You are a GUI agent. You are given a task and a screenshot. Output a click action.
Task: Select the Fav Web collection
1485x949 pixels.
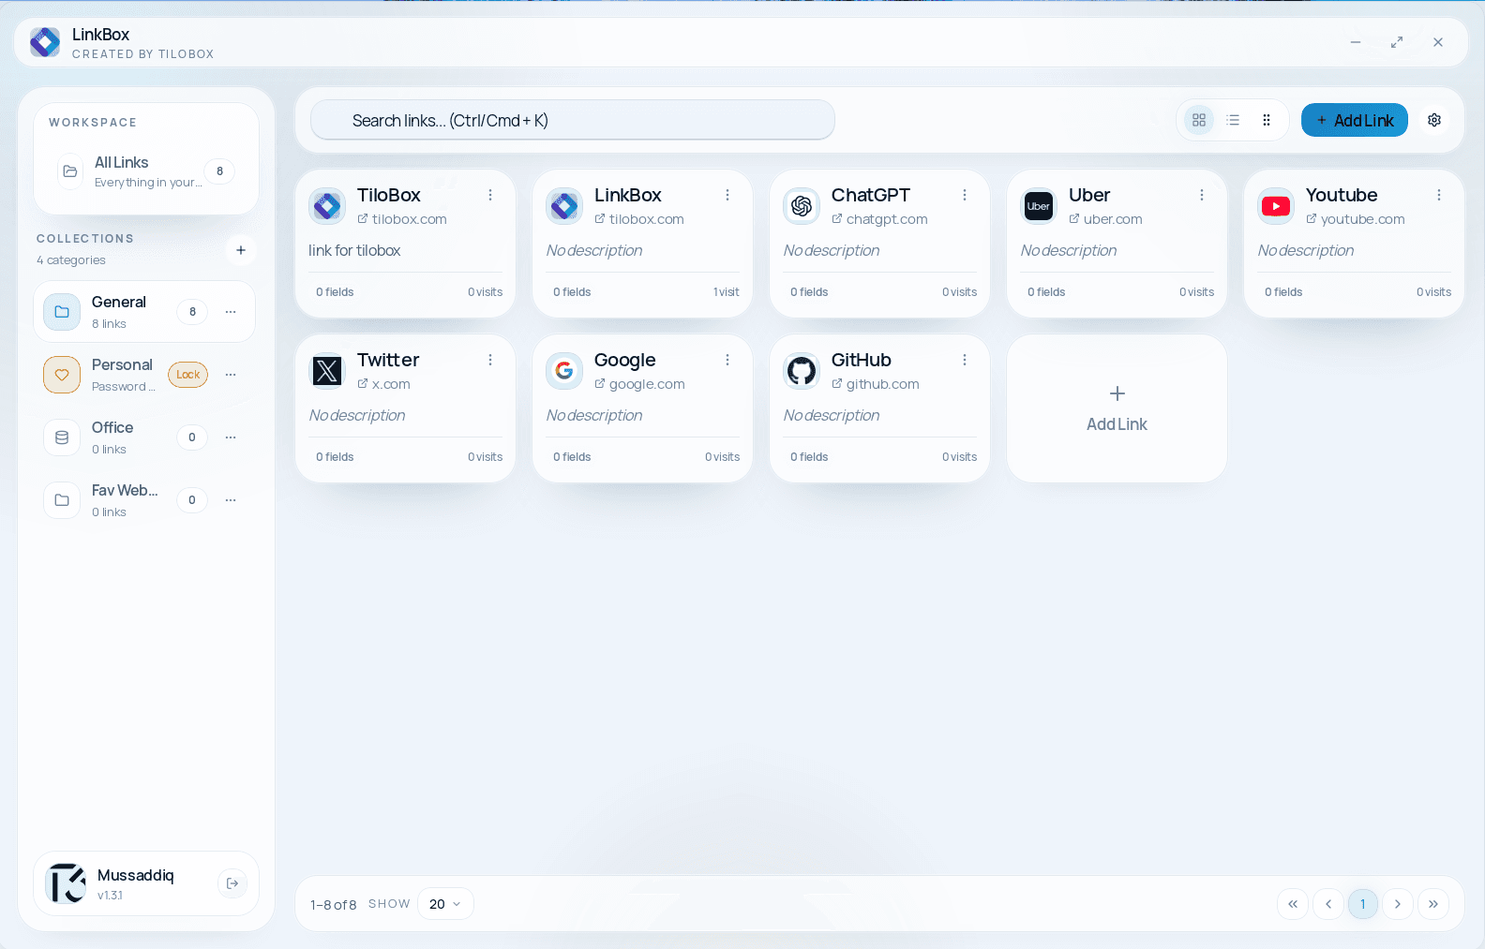coord(144,500)
